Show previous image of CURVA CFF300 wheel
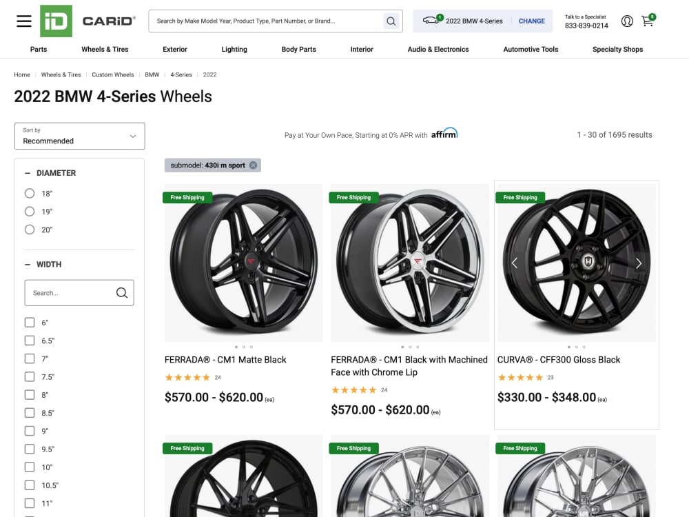The width and height of the screenshot is (689, 517). (515, 263)
